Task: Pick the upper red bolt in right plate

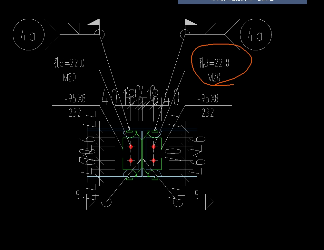Action: click(153, 147)
